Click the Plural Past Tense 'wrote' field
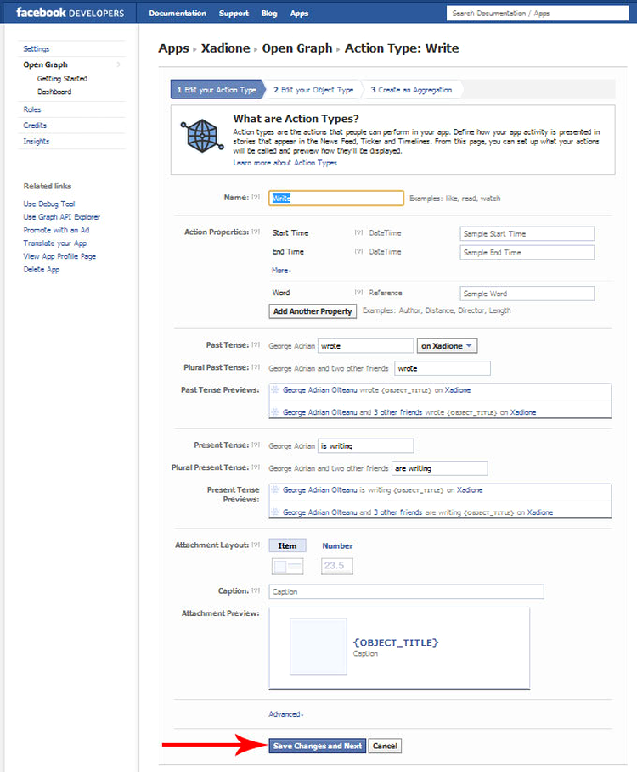637x772 pixels. [x=443, y=368]
